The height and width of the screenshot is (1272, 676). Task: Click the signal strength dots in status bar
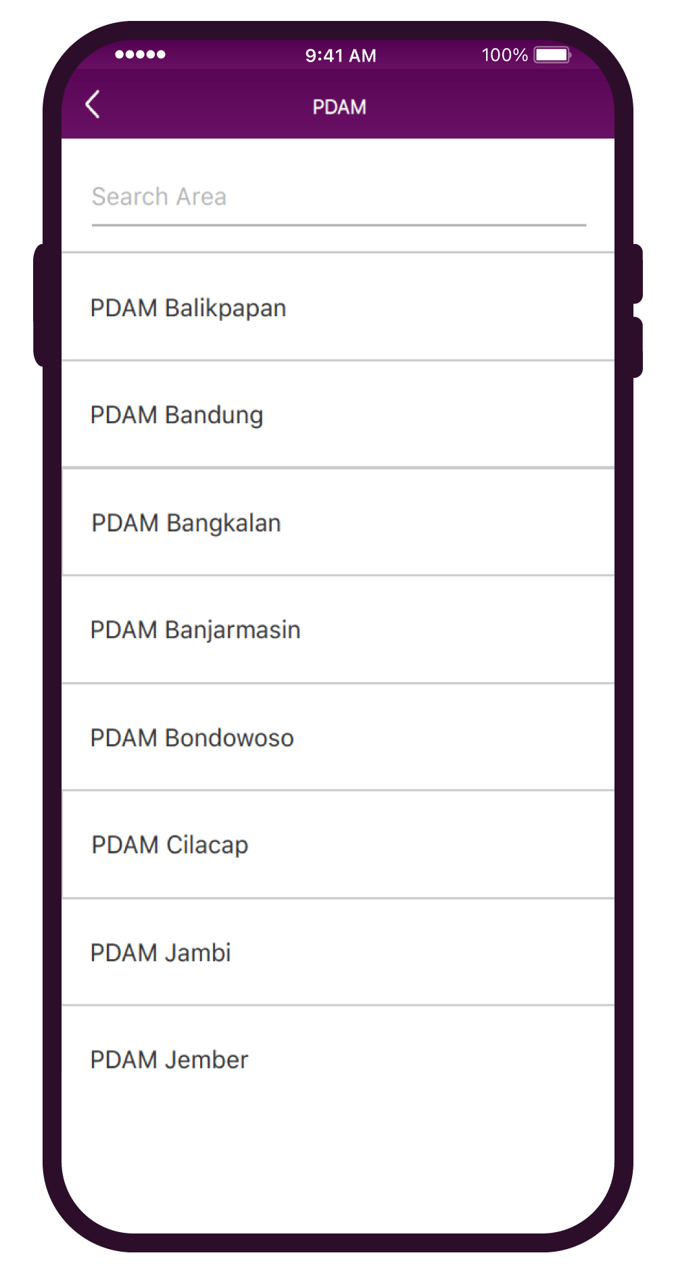pyautogui.click(x=140, y=55)
